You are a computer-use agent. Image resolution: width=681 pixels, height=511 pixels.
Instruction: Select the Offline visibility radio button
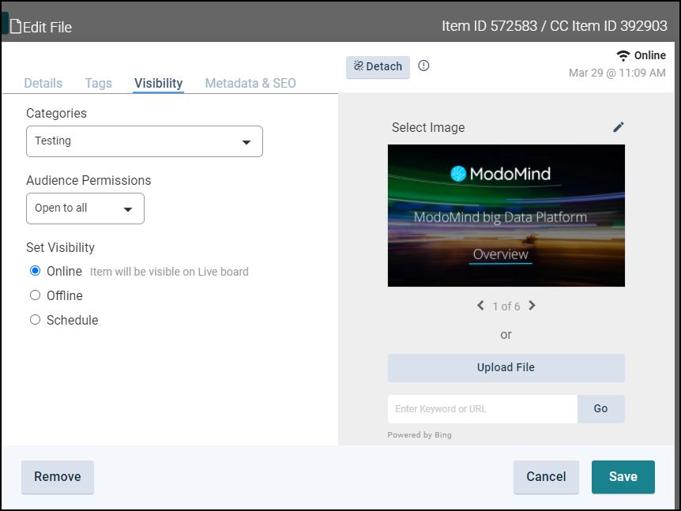point(35,295)
